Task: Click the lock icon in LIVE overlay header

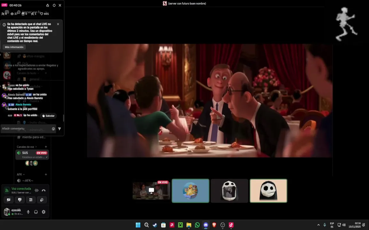Action: tap(48, 5)
